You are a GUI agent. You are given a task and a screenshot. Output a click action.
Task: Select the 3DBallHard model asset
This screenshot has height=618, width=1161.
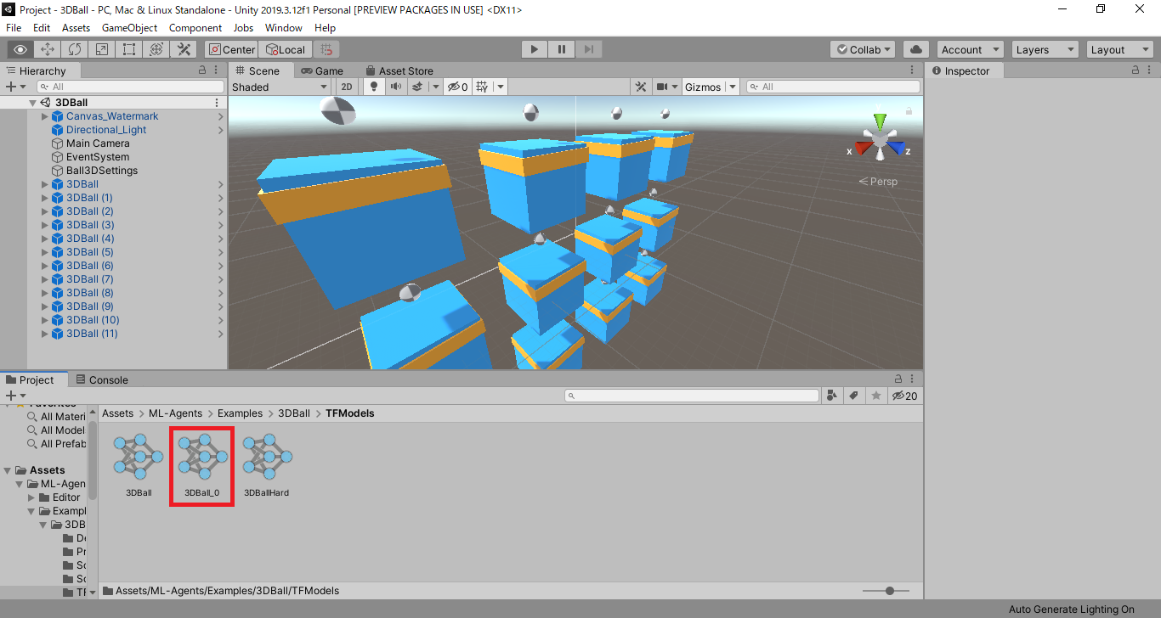point(266,465)
